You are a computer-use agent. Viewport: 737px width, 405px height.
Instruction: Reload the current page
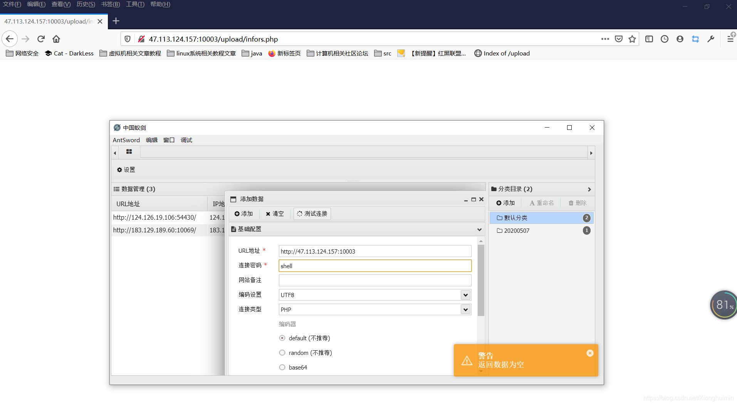[41, 39]
